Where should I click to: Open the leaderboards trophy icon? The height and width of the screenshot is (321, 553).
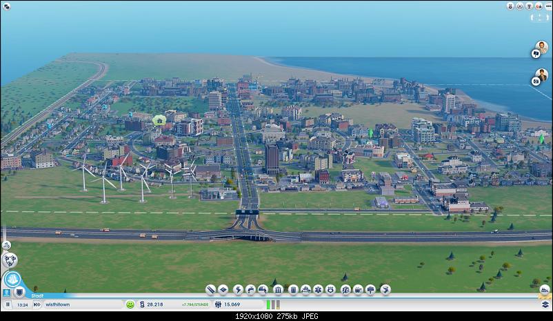(x=530, y=6)
